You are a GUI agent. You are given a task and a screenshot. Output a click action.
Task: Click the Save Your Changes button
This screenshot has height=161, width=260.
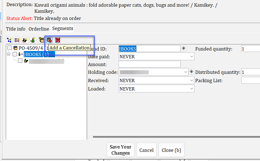coord(120,150)
